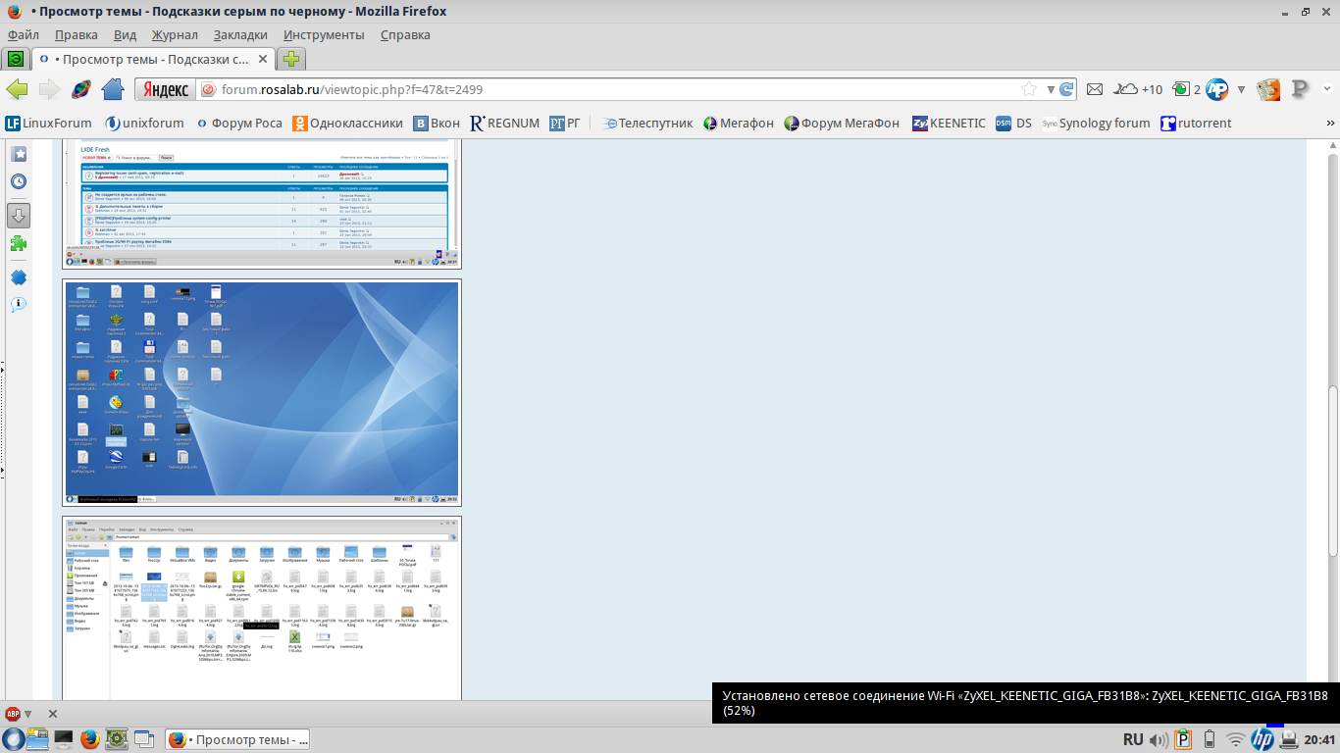Bookmark this page with the star icon

tap(1029, 89)
